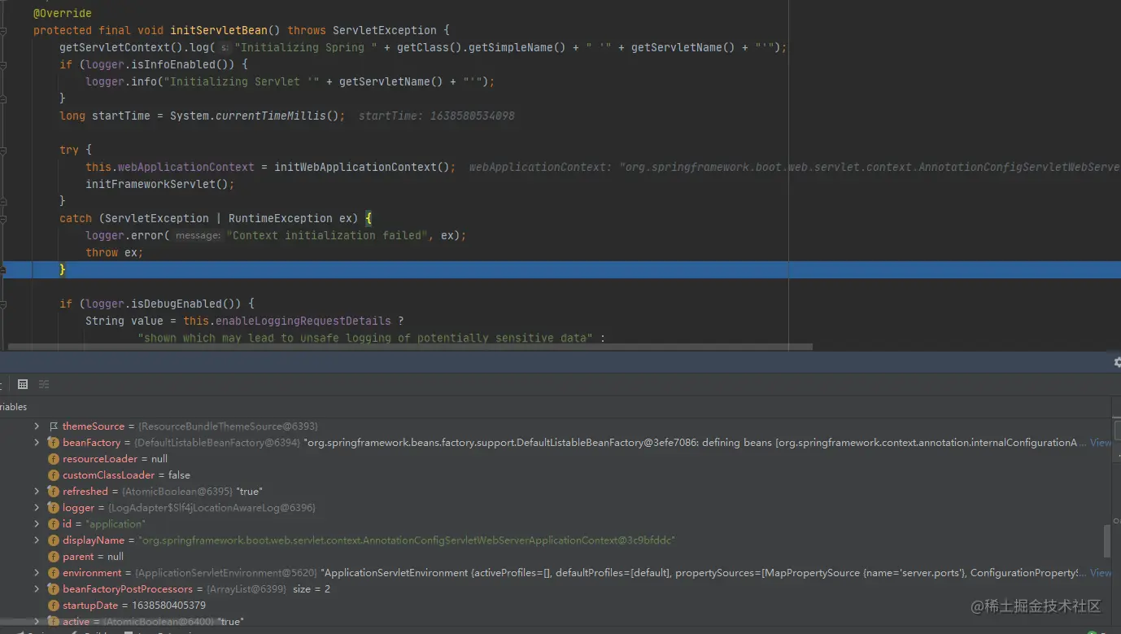
Task: Click 'Context initialization failed' string
Action: (329, 235)
